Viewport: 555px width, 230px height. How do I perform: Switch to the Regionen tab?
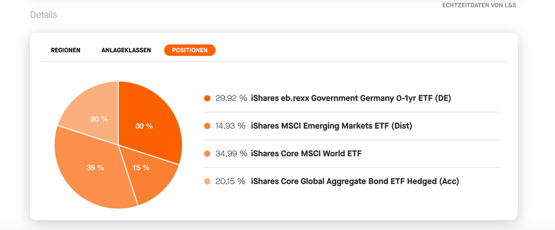pos(66,50)
